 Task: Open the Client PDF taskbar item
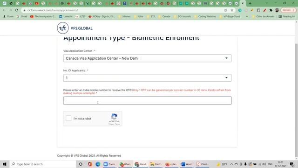click(203, 164)
